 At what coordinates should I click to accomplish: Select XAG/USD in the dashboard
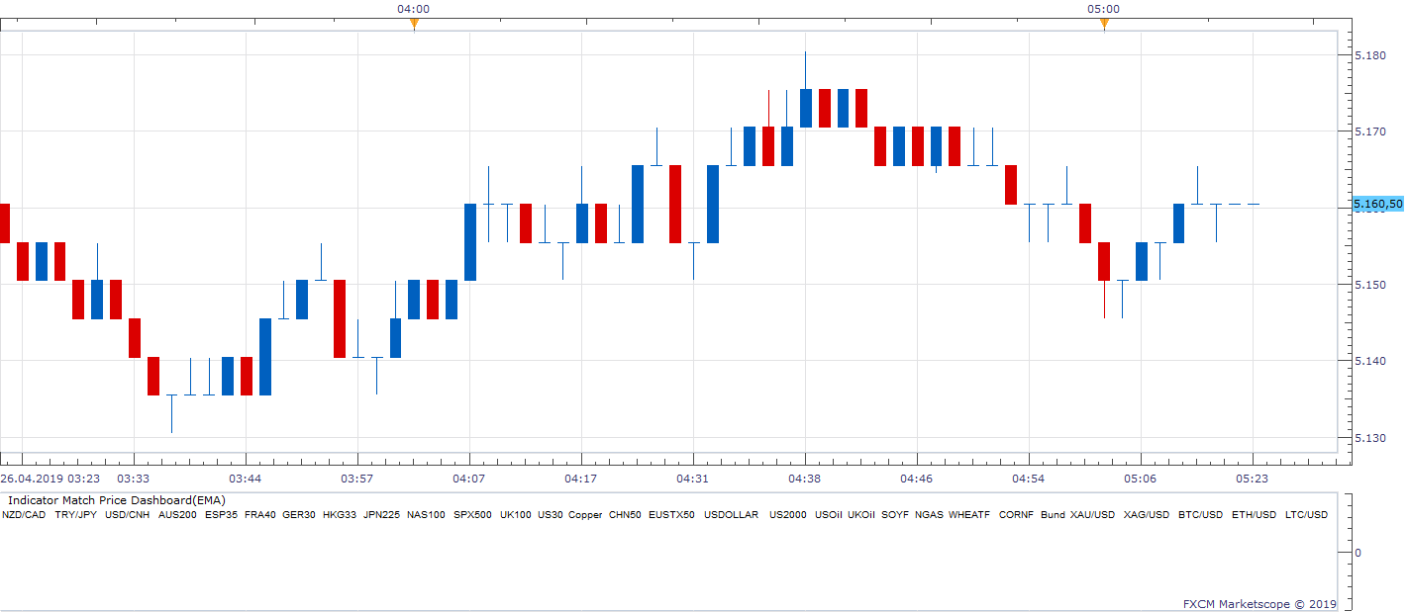coord(1147,515)
